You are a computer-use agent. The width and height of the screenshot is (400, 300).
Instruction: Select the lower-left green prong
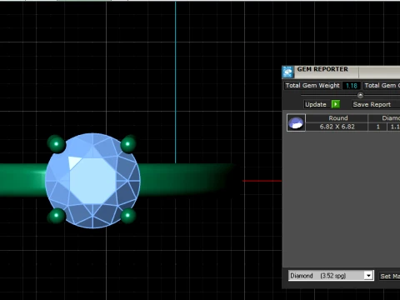(x=57, y=215)
